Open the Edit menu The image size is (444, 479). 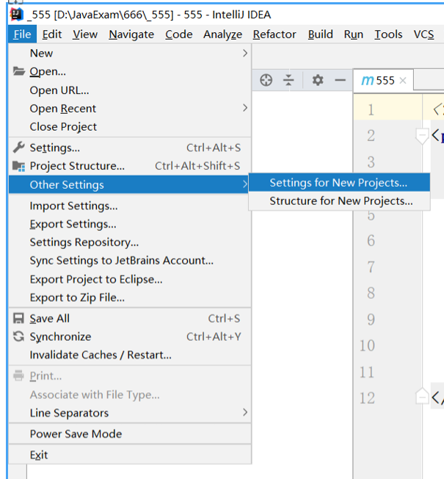pyautogui.click(x=52, y=35)
